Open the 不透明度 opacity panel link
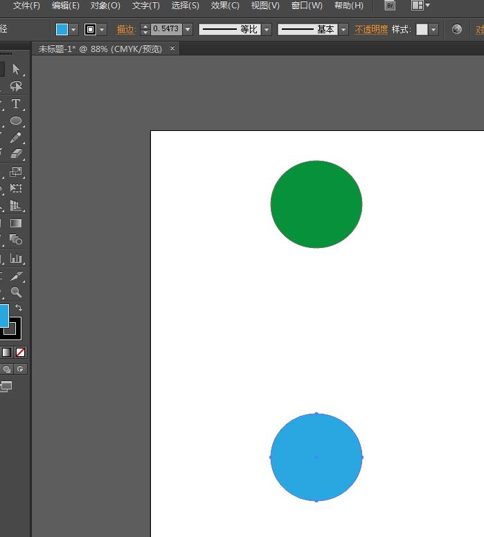Screen dimensions: 484x537 pyautogui.click(x=371, y=30)
